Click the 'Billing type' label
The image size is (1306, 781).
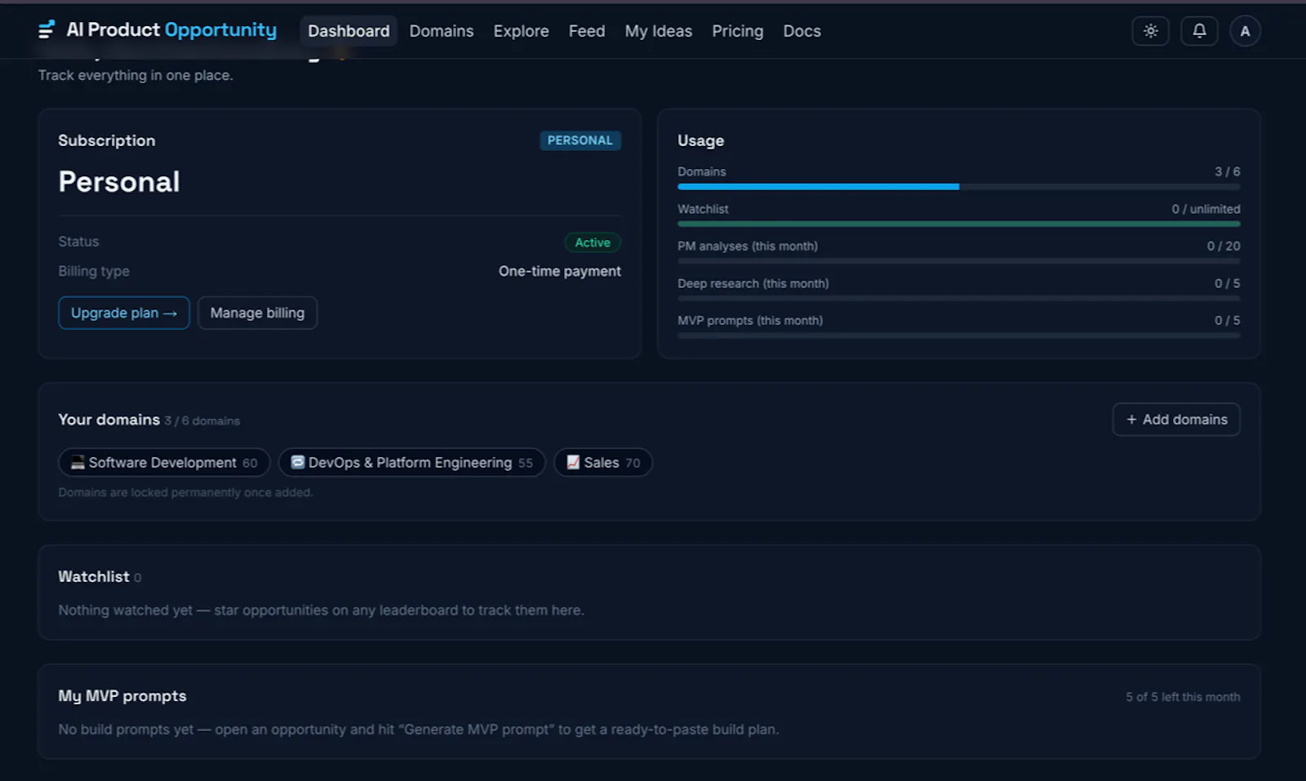coord(94,271)
